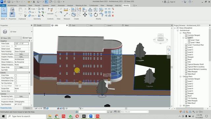Collapse the Camera properties section

point(29,94)
